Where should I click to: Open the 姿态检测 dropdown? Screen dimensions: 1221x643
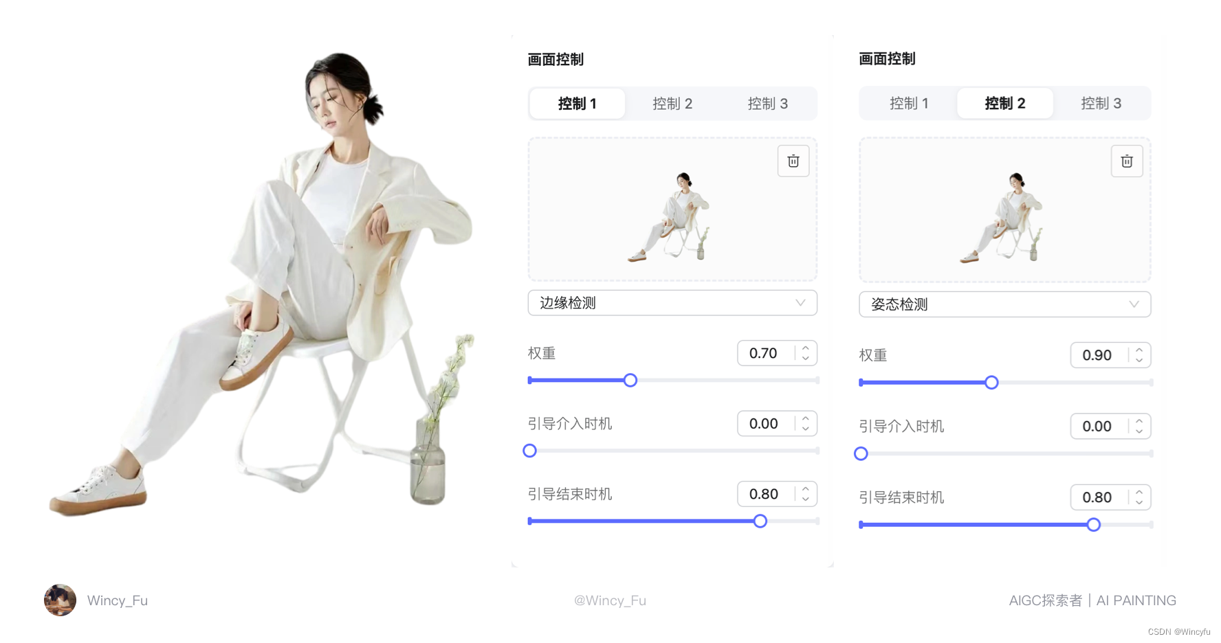(x=1004, y=304)
